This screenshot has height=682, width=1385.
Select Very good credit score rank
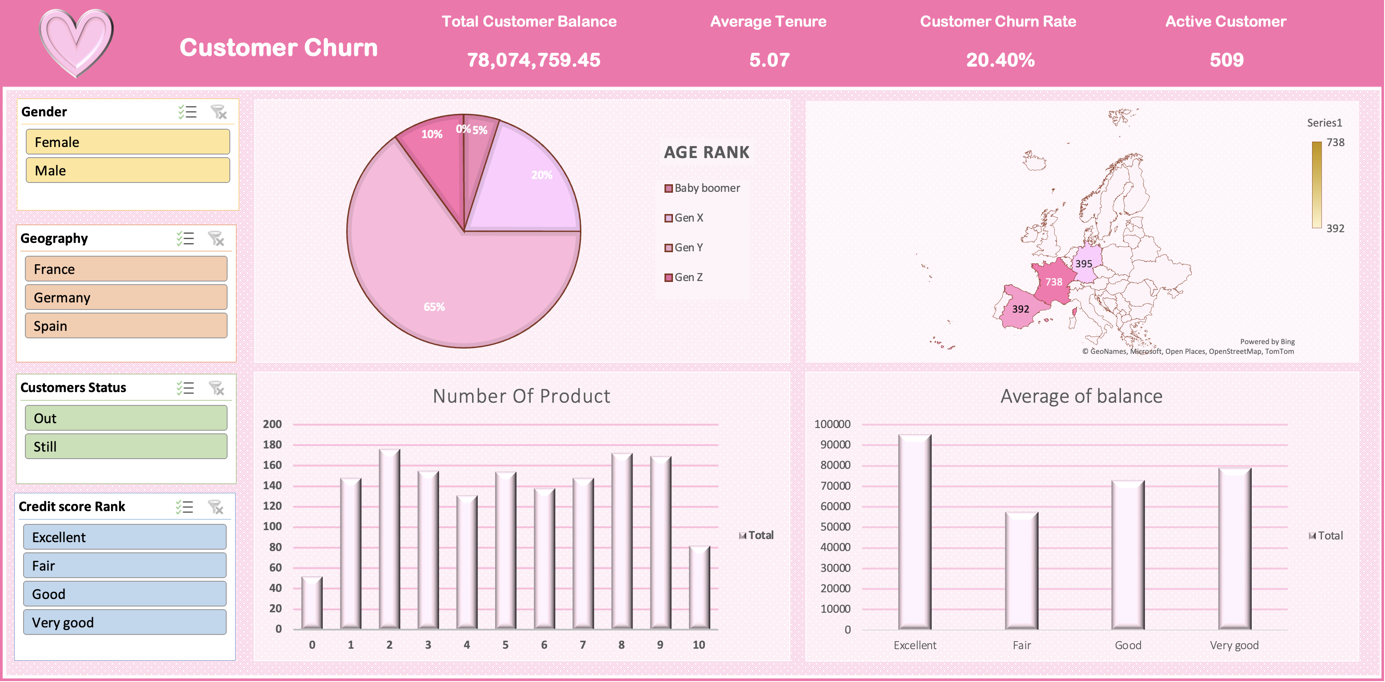click(x=125, y=622)
